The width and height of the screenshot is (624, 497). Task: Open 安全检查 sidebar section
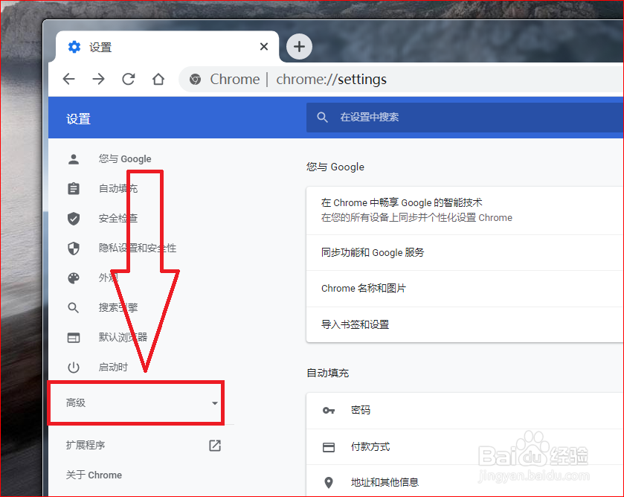tap(118, 218)
